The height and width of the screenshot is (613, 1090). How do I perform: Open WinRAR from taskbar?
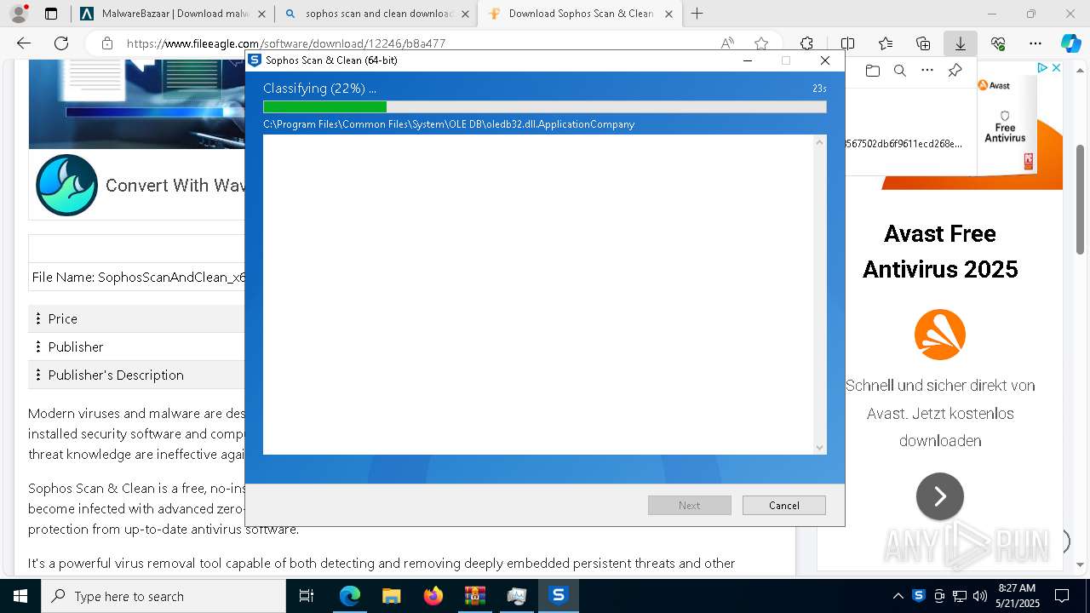(x=474, y=596)
